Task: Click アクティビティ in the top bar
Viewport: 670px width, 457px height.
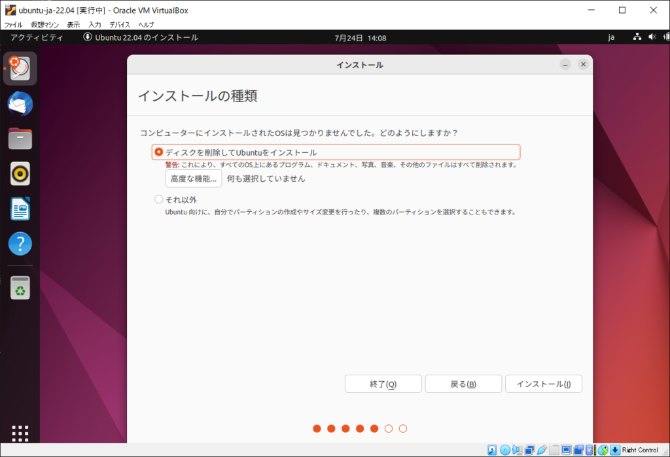Action: point(37,37)
